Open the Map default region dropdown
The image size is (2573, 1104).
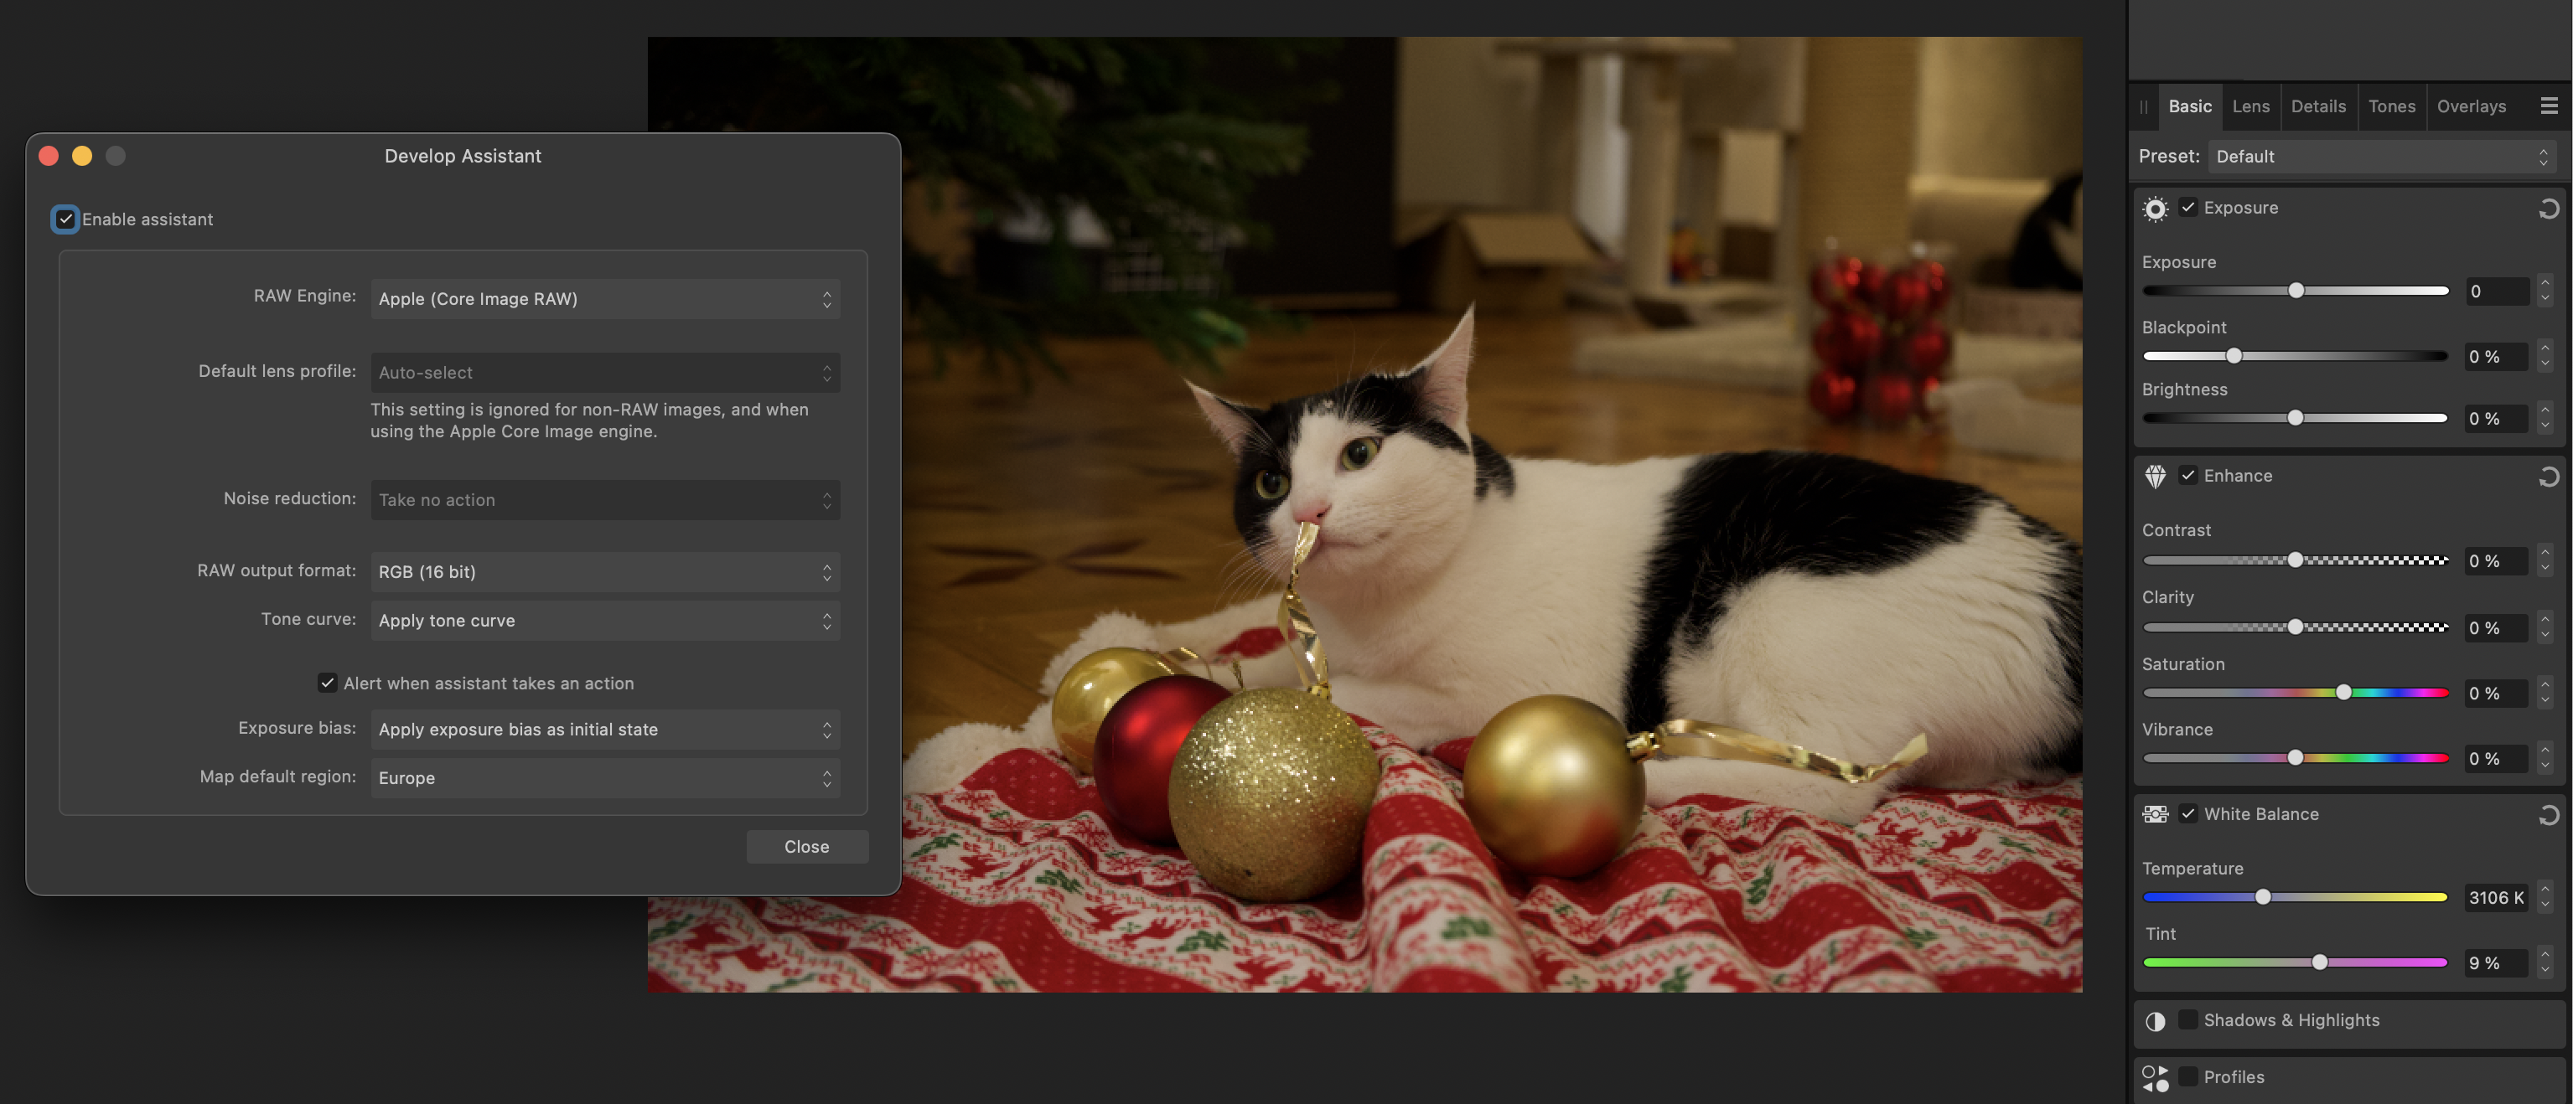605,777
